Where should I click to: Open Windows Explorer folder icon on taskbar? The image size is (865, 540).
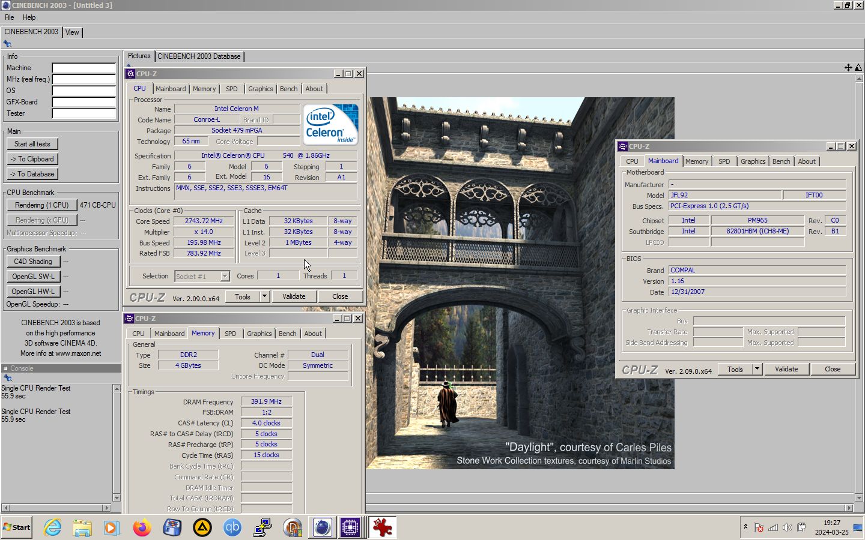(82, 527)
